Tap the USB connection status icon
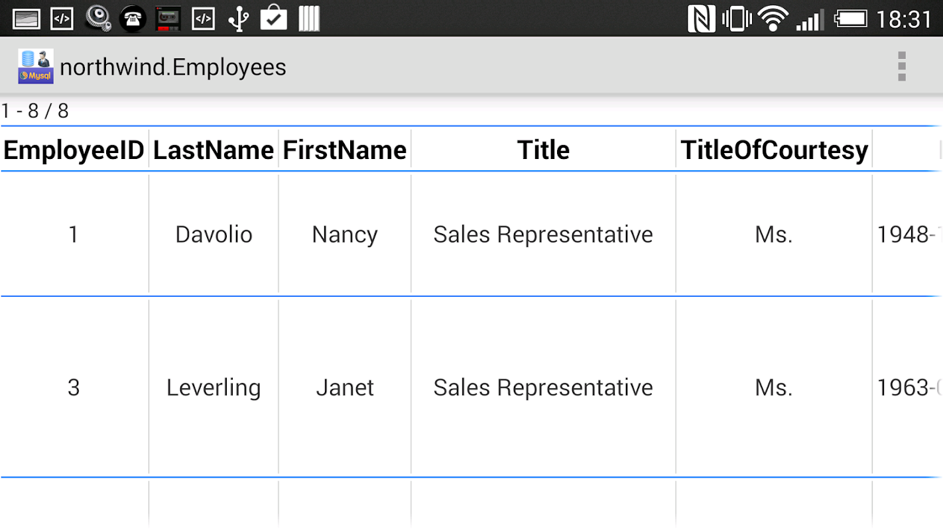 point(238,19)
